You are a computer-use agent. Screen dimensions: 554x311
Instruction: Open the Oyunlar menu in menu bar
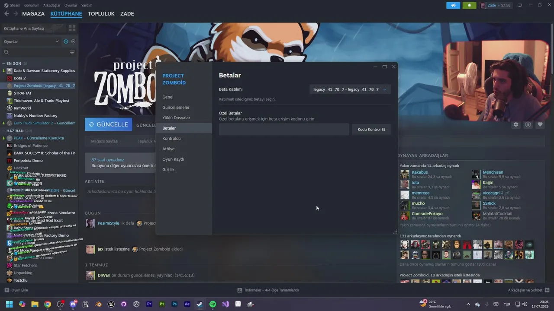tap(71, 5)
